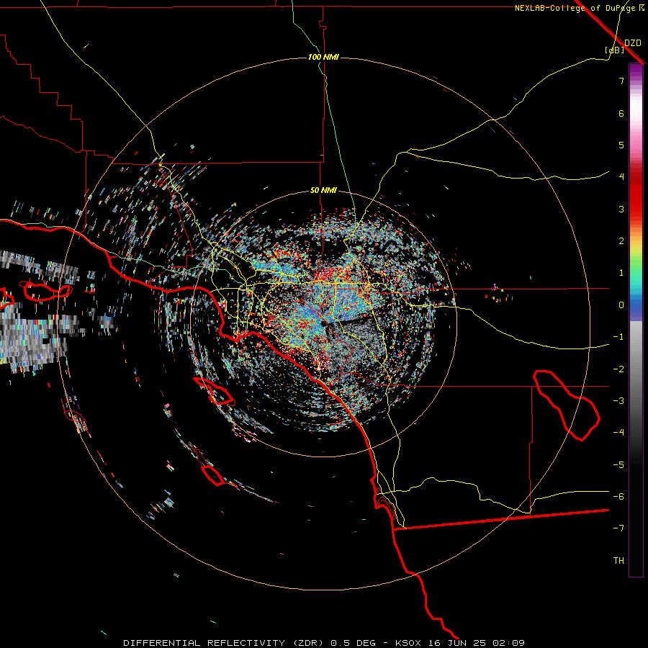Screen dimensions: 648x648
Task: Click "DIFFERENTIAL REFLECTIVITY (ZDR)" in the caption
Action: (x=225, y=643)
